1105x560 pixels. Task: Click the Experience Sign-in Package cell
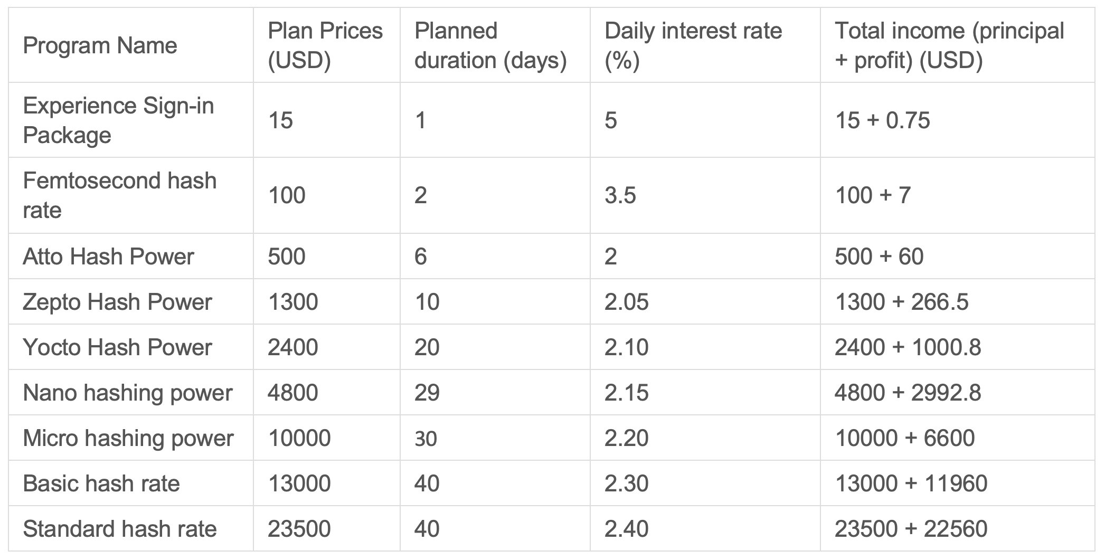click(x=118, y=120)
